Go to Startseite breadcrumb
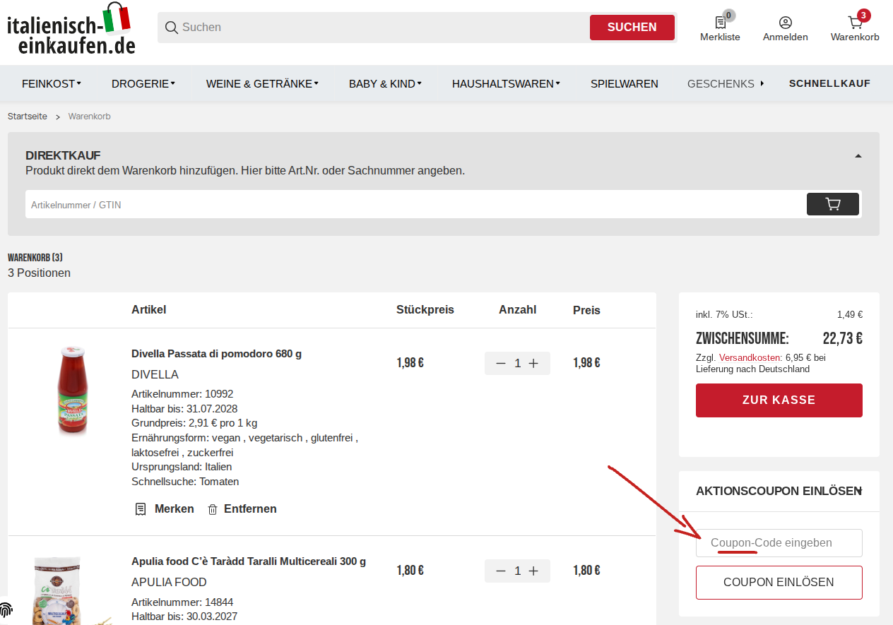This screenshot has width=893, height=625. coord(28,117)
